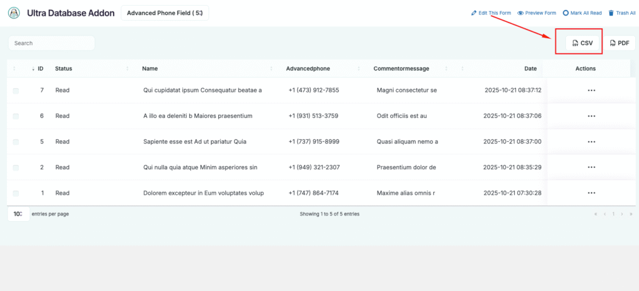Image resolution: width=639 pixels, height=291 pixels.
Task: Sort by the Date column header
Action: click(530, 69)
